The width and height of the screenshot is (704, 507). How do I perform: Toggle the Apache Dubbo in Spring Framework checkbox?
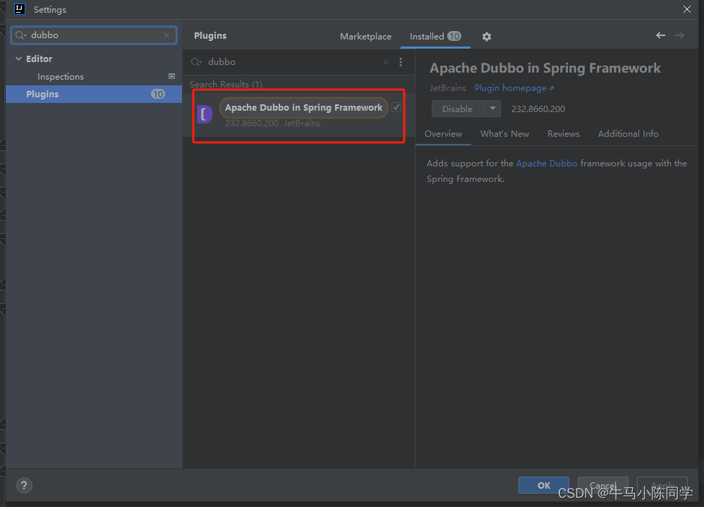pyautogui.click(x=396, y=107)
